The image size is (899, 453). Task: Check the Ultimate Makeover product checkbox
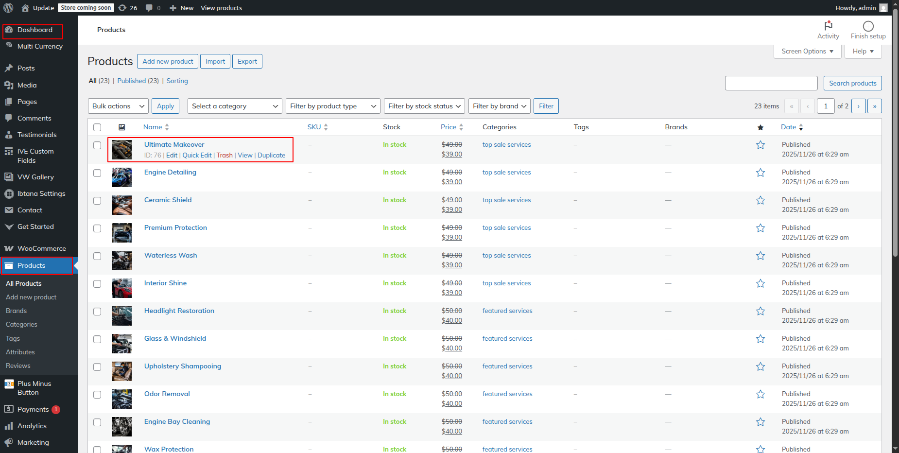(97, 145)
